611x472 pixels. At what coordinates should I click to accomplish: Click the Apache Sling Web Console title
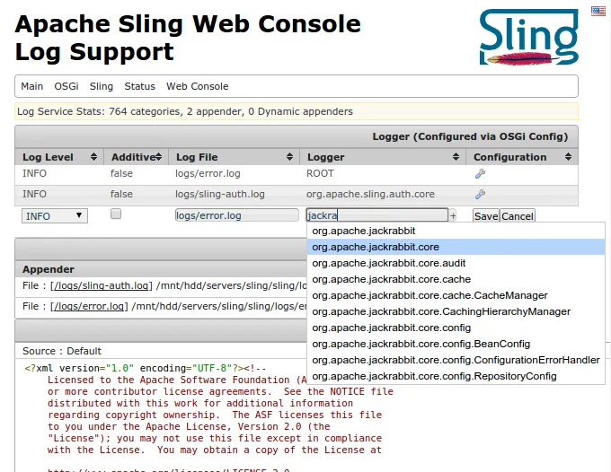click(x=188, y=23)
